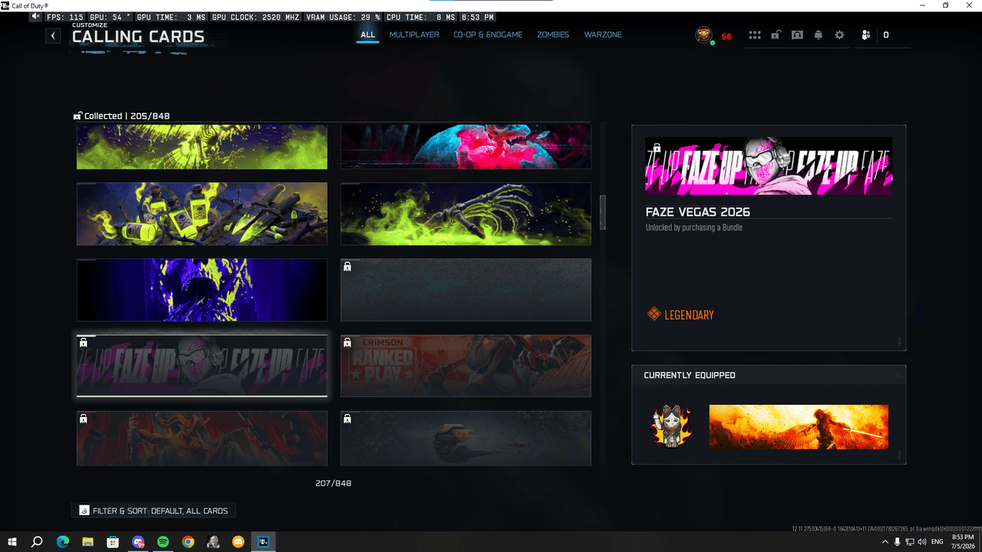Go back using the arrow beside Calling Cards
This screenshot has width=982, height=552.
(x=53, y=35)
